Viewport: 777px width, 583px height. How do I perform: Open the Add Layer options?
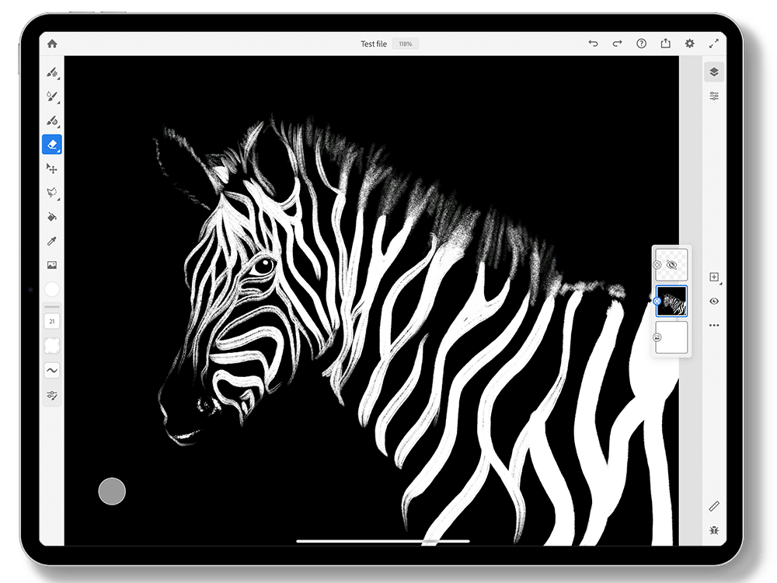click(714, 277)
